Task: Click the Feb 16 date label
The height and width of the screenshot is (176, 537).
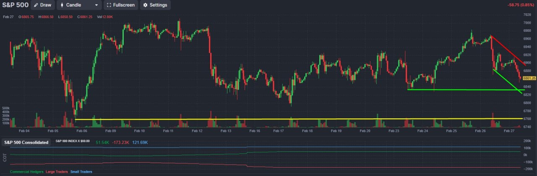Action: [255, 131]
